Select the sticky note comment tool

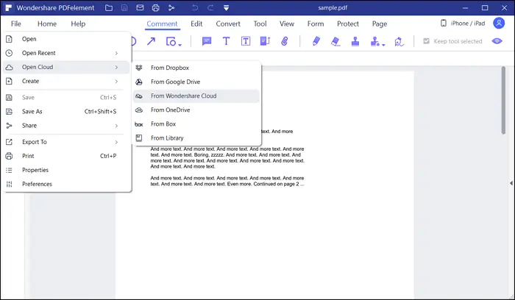(x=207, y=41)
